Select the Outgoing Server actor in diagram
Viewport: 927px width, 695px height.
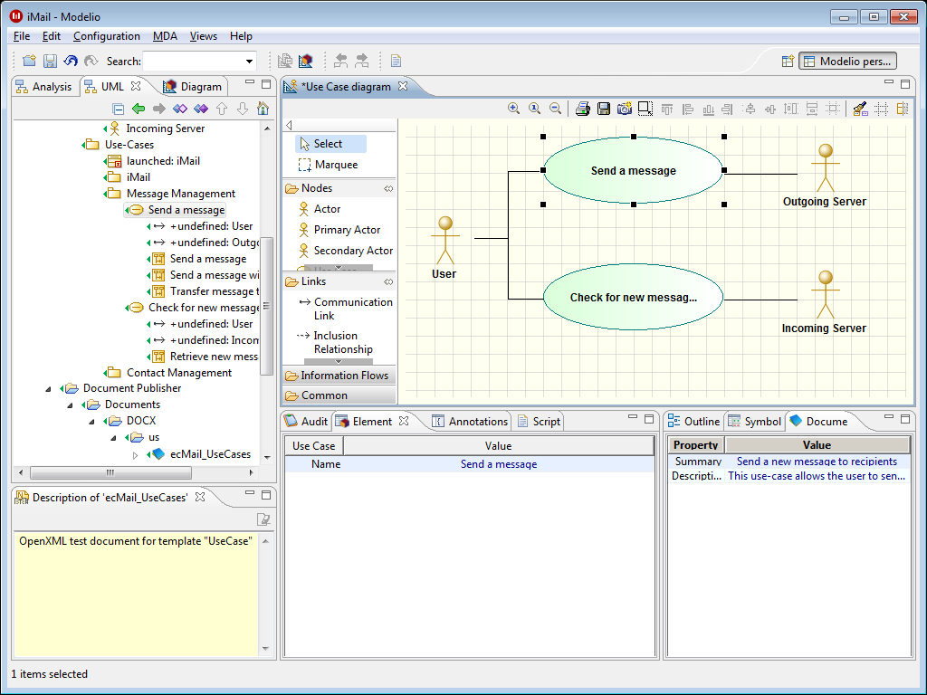[825, 175]
